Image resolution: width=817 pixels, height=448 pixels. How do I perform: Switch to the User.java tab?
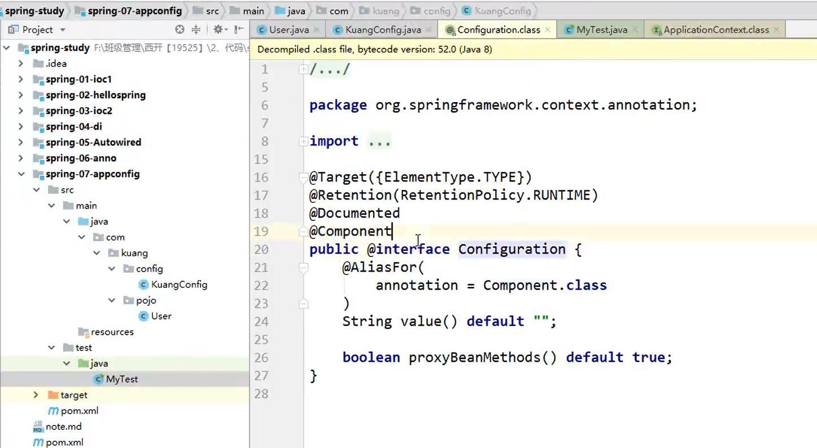(287, 30)
